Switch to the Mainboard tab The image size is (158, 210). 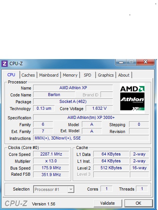(x=49, y=75)
